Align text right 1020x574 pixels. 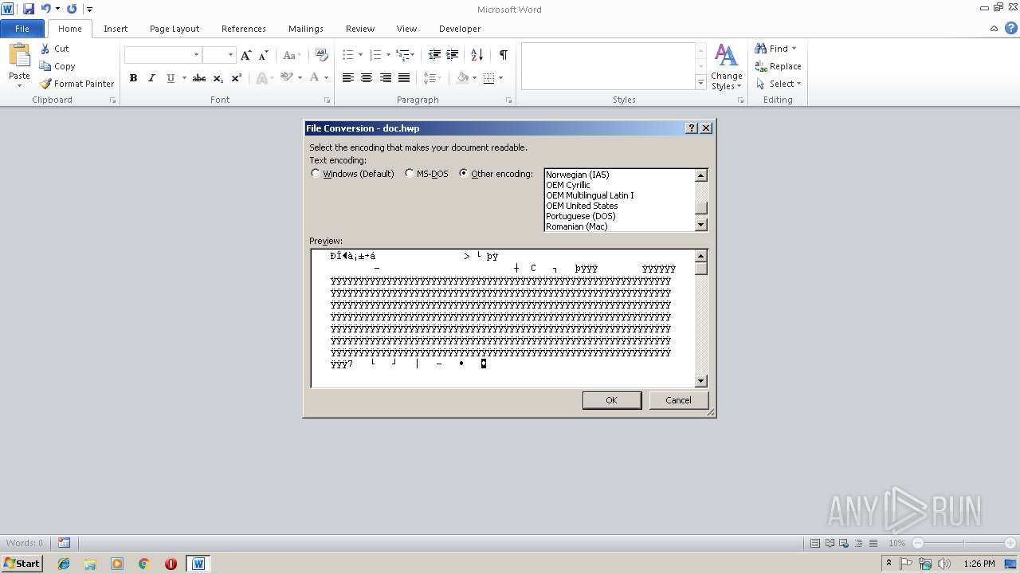pos(386,78)
